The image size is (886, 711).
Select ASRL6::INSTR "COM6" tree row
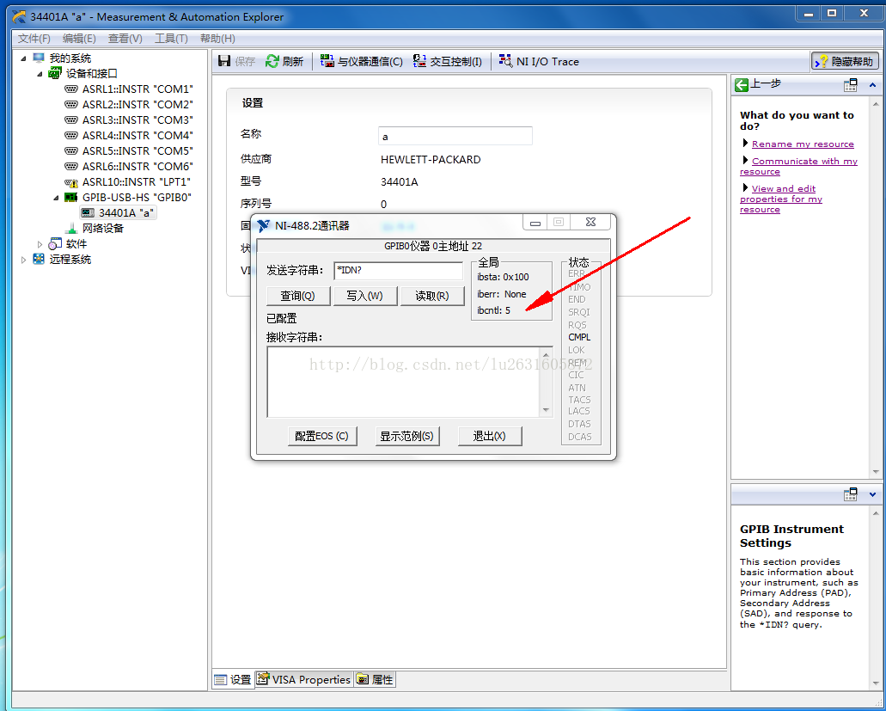(129, 167)
